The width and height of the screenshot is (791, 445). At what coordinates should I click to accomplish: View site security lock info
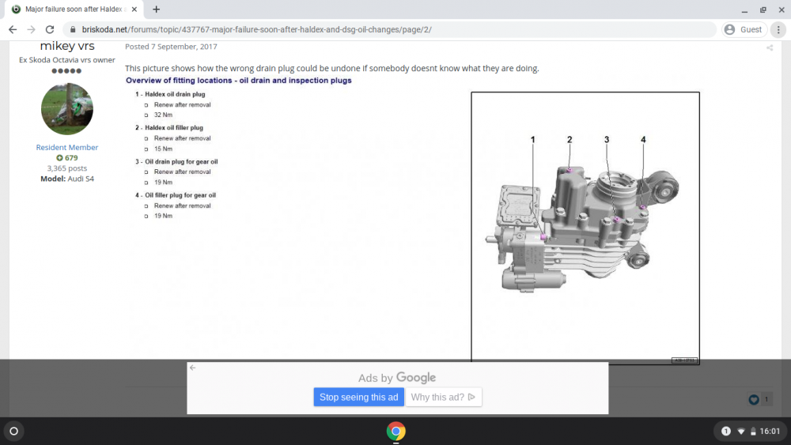click(x=73, y=30)
